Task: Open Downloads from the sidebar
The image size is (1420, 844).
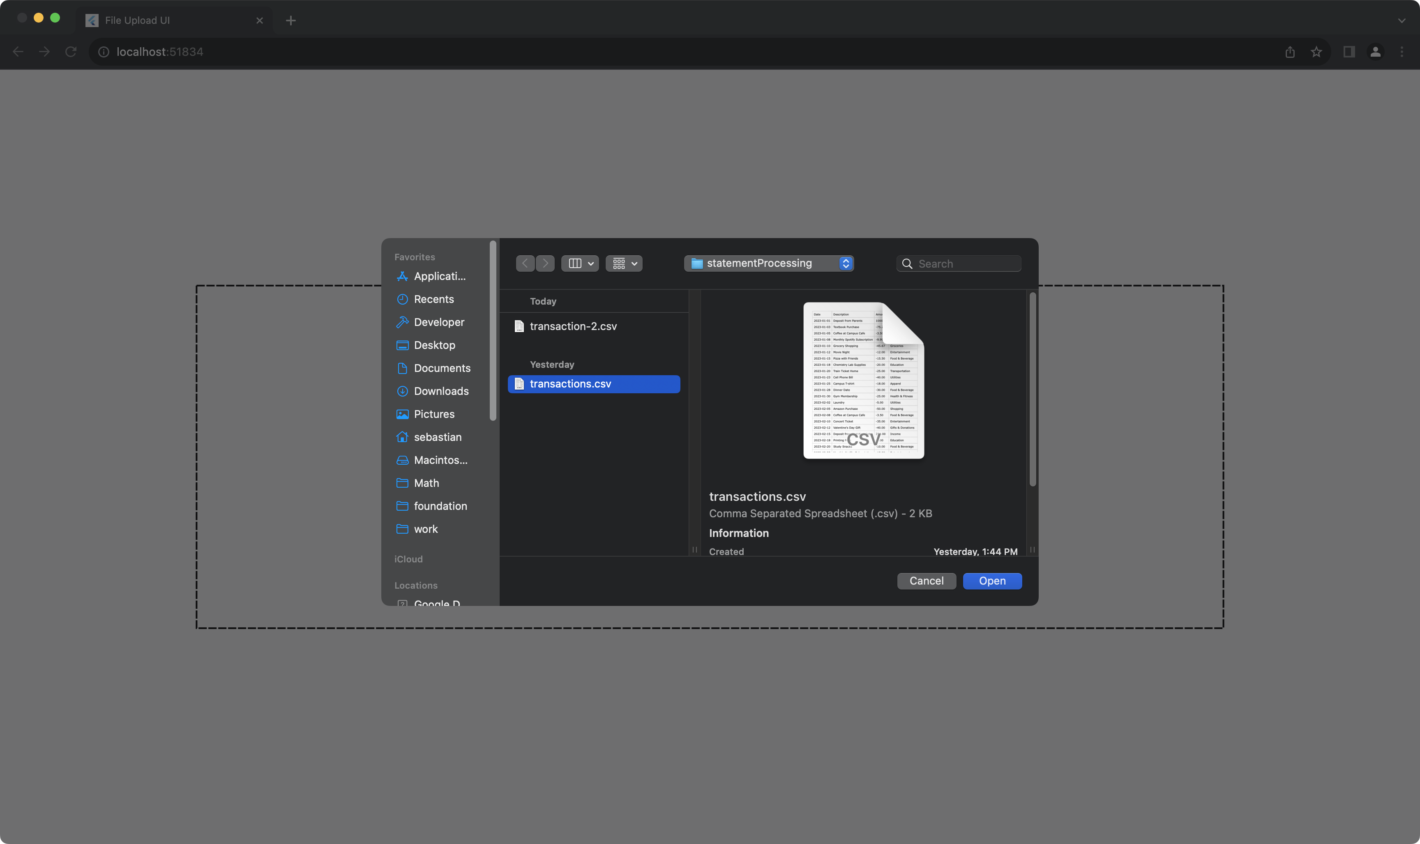Action: pyautogui.click(x=440, y=391)
